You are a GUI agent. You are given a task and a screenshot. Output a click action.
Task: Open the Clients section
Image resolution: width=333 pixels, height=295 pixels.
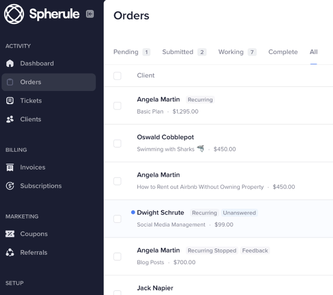pyautogui.click(x=31, y=119)
